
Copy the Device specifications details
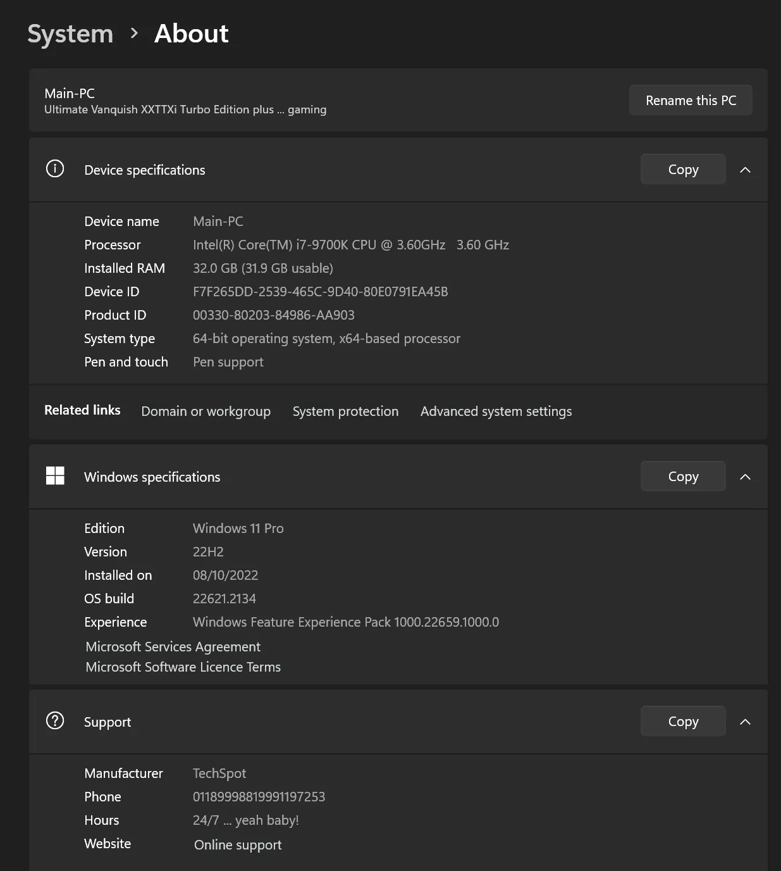click(x=682, y=170)
